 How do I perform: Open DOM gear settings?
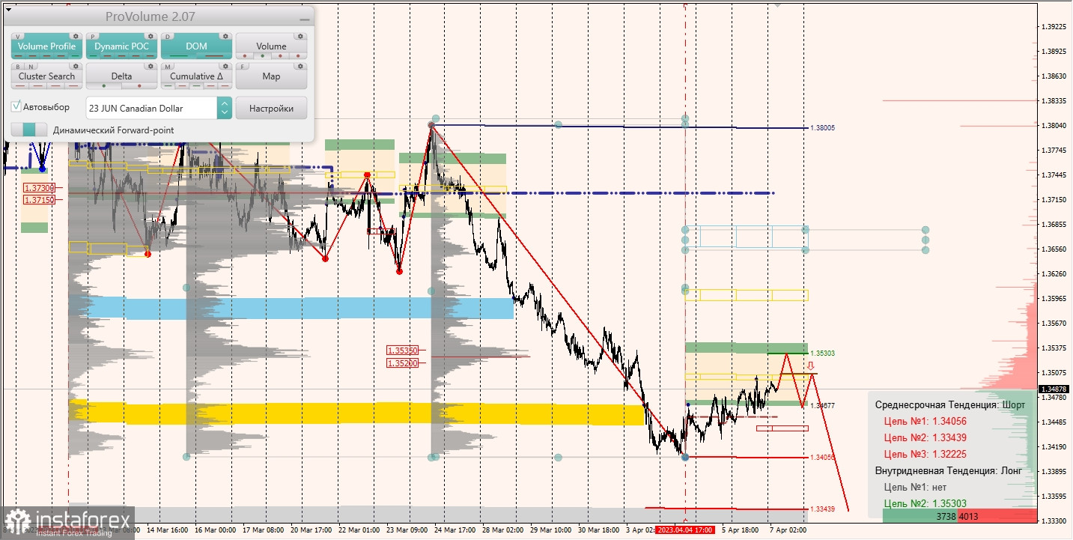225,36
